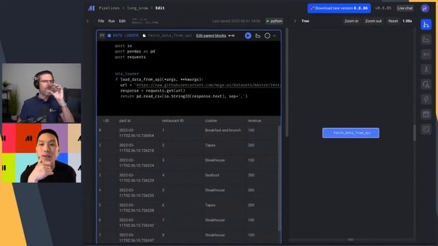
Task: Open the Tree view in right sidebar
Action: [x=426, y=25]
